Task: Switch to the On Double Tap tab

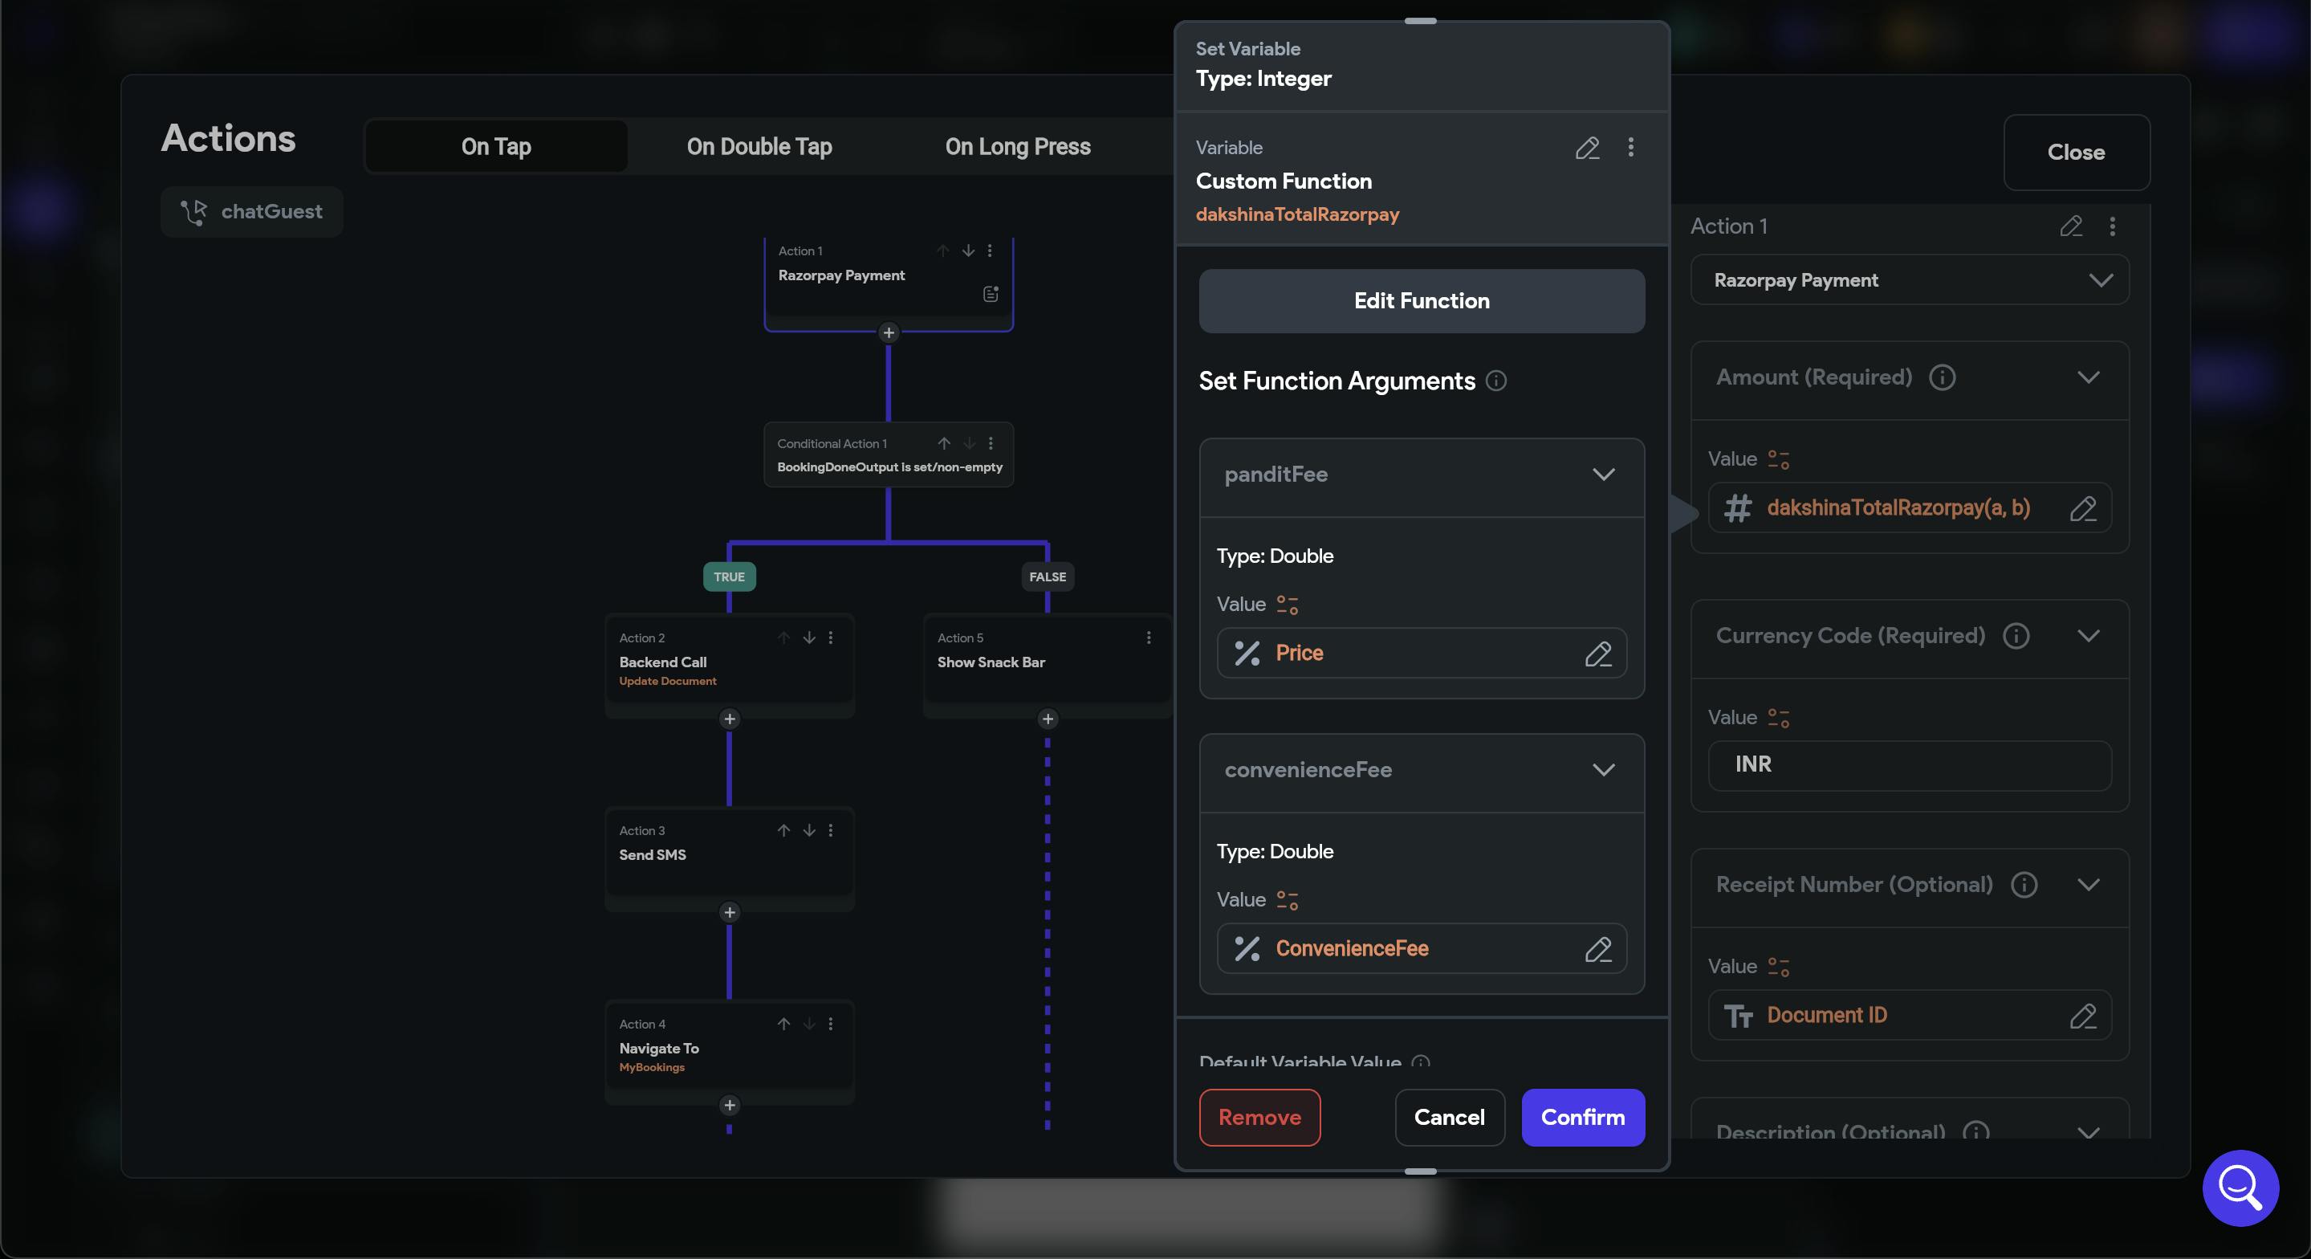Action: pyautogui.click(x=759, y=146)
